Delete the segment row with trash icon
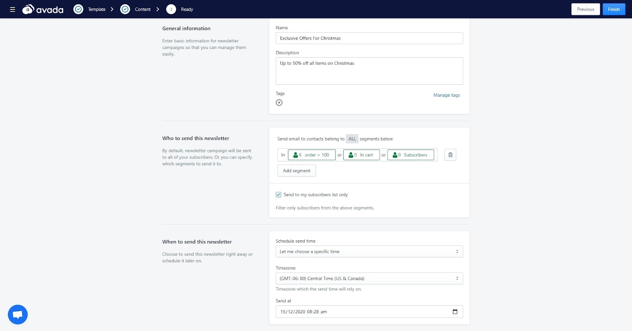 click(x=450, y=155)
